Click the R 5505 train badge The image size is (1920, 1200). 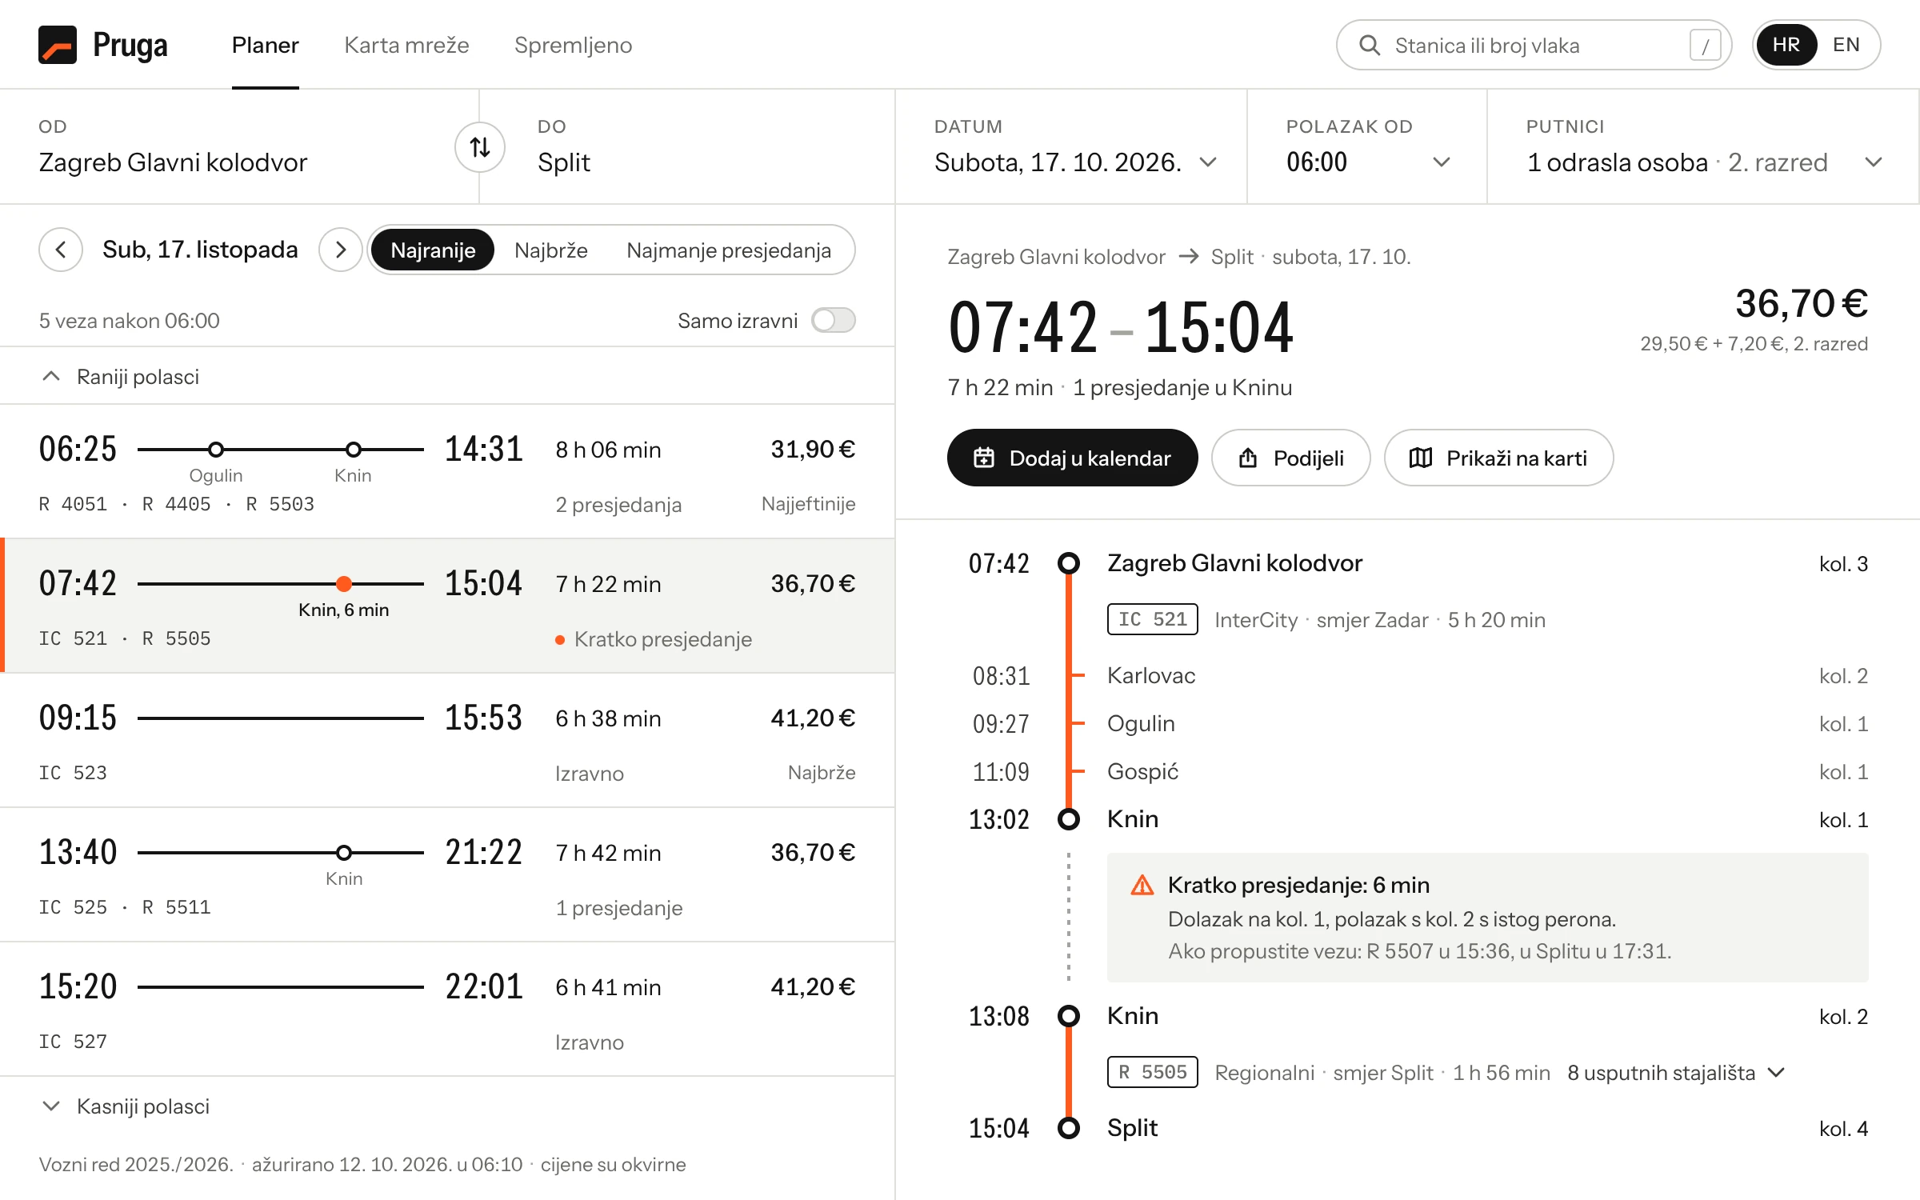point(1153,1072)
